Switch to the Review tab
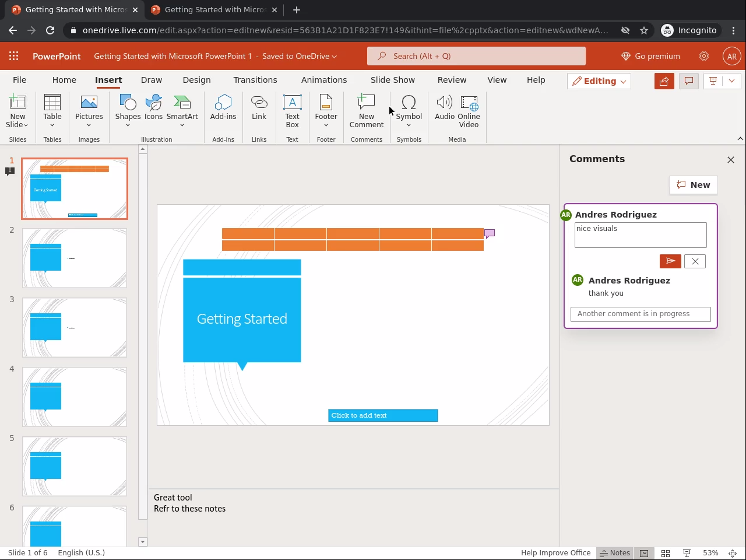 pos(452,80)
